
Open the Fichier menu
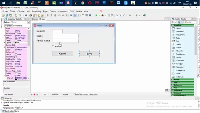tap(5, 11)
